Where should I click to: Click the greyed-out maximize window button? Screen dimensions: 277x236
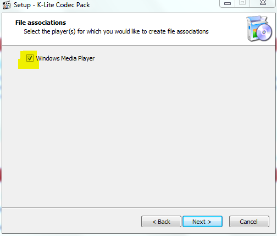pos(242,3)
